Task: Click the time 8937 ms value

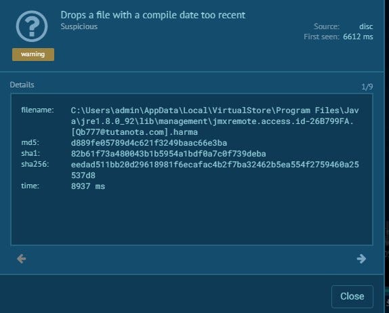Action: pos(88,186)
